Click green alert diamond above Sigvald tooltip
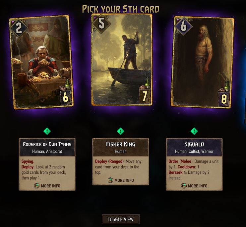This screenshot has height=227, width=246. tap(194, 131)
